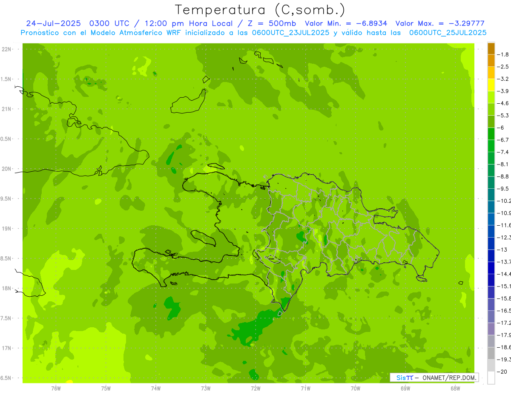The width and height of the screenshot is (511, 394).
Task: Click the "21N" latitude label
Action: pyautogui.click(x=6, y=109)
